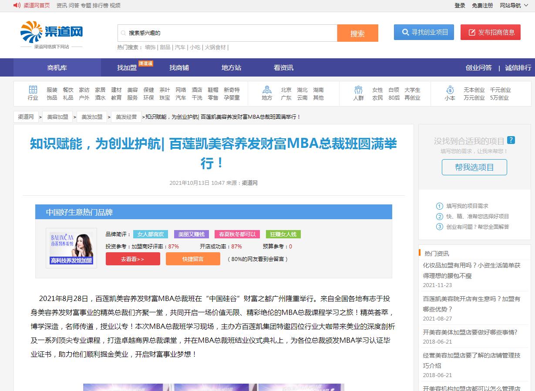Choose the 5万创业 link

[x=499, y=98]
